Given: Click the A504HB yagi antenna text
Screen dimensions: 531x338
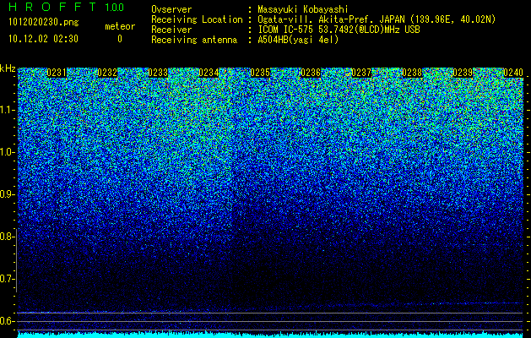Looking at the screenshot, I should [x=298, y=40].
